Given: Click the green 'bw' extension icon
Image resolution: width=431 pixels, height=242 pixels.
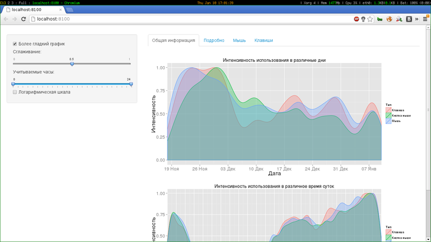Looking at the screenshot, I should pyautogui.click(x=380, y=19).
